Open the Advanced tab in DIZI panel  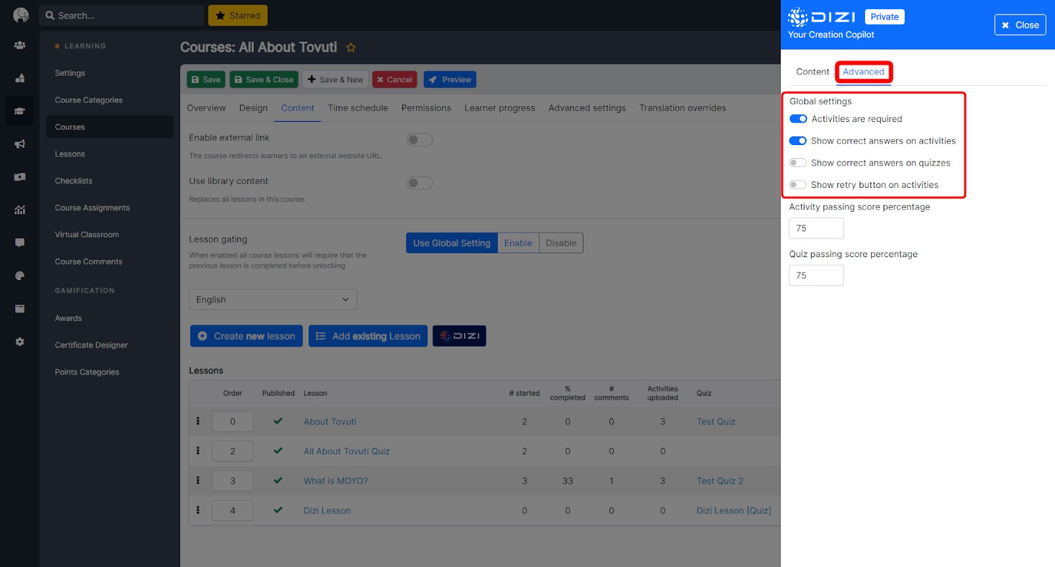tap(864, 72)
